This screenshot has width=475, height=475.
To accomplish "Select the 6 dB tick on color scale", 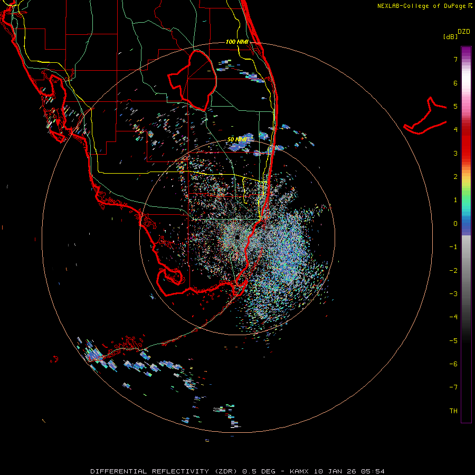I will 455,83.
